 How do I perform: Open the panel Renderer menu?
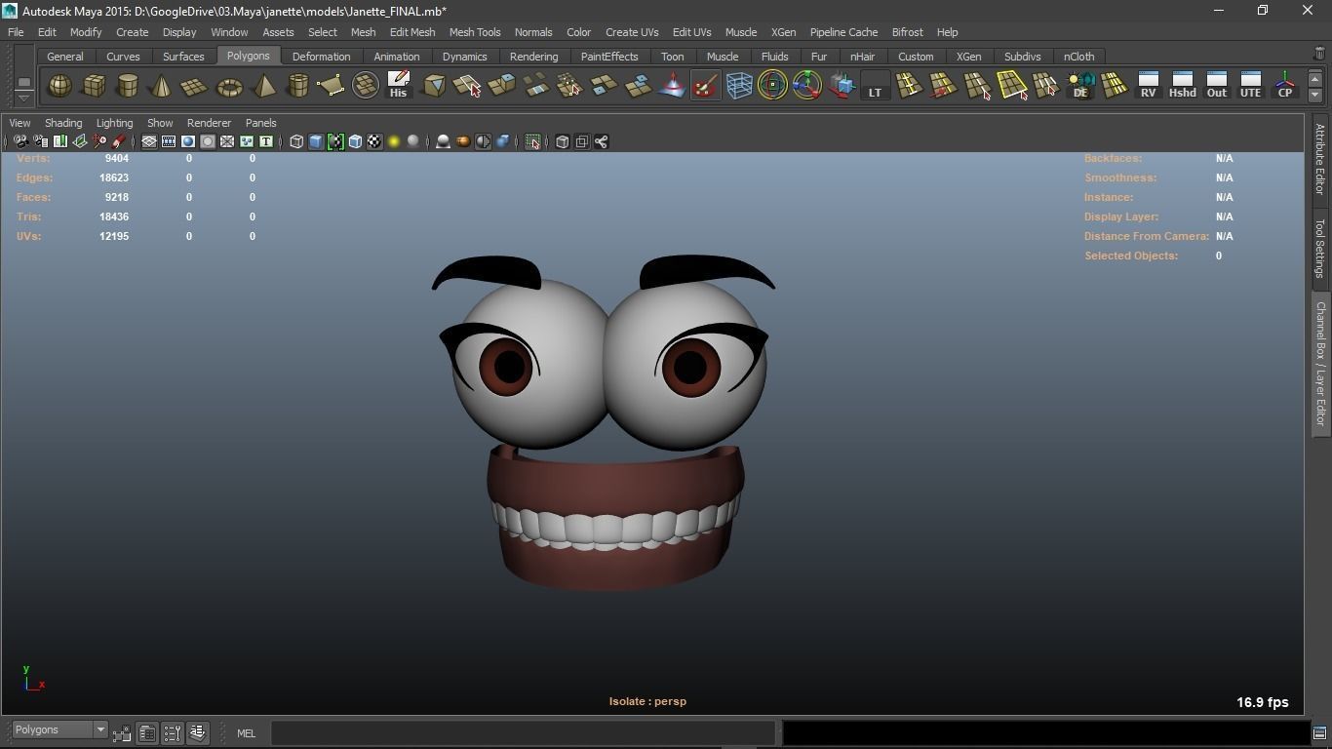click(x=209, y=123)
